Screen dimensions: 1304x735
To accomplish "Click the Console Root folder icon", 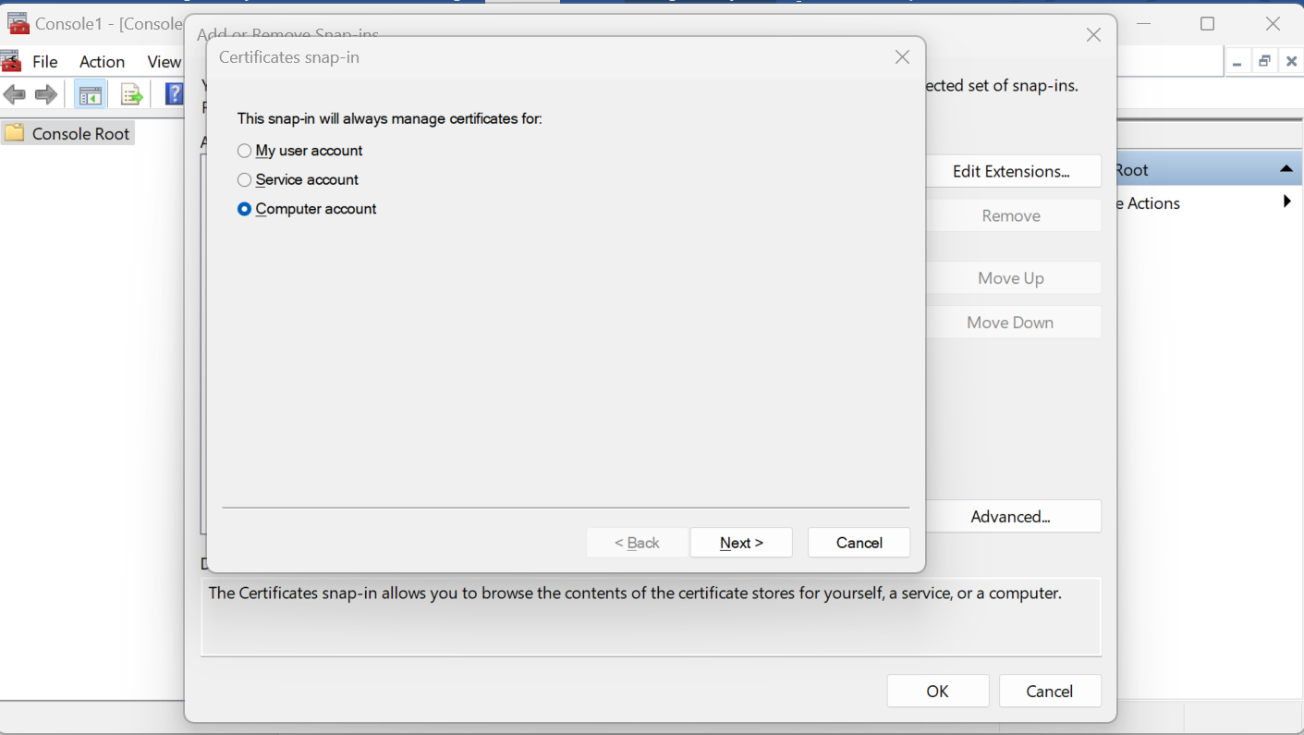I will click(x=15, y=133).
